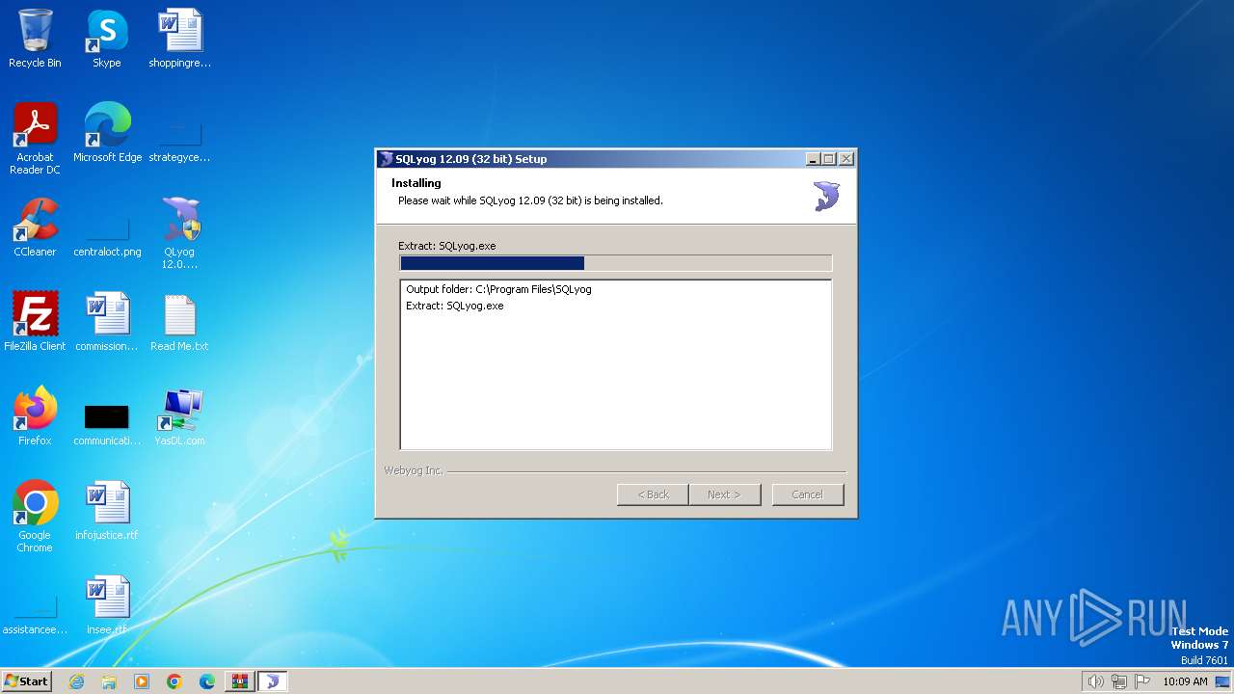Click the 'Installing' heading text
This screenshot has height=694, width=1234.
(x=416, y=183)
